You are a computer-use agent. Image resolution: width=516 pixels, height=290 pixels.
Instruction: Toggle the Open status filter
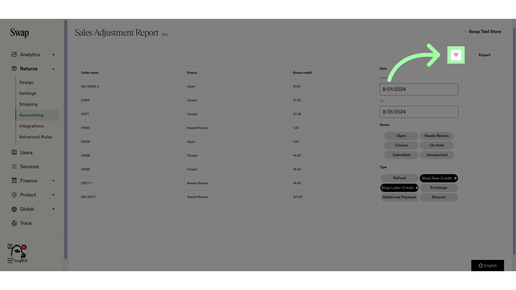[401, 136]
